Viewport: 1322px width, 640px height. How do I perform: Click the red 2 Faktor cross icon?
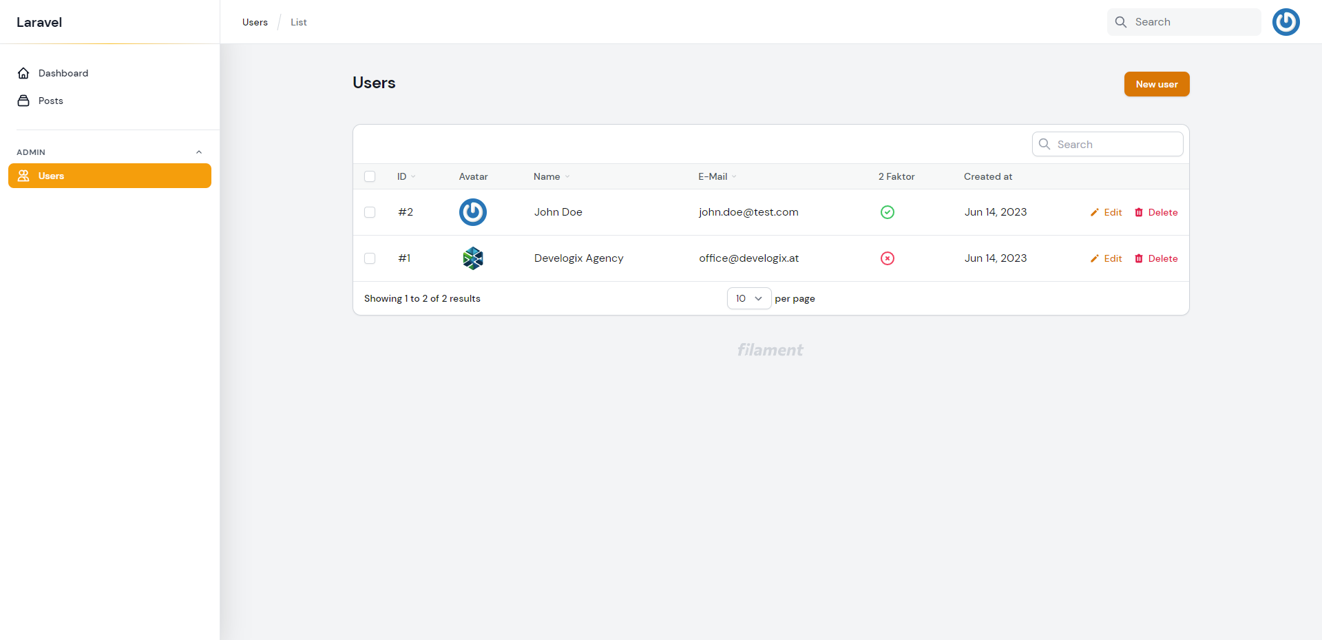tap(888, 258)
